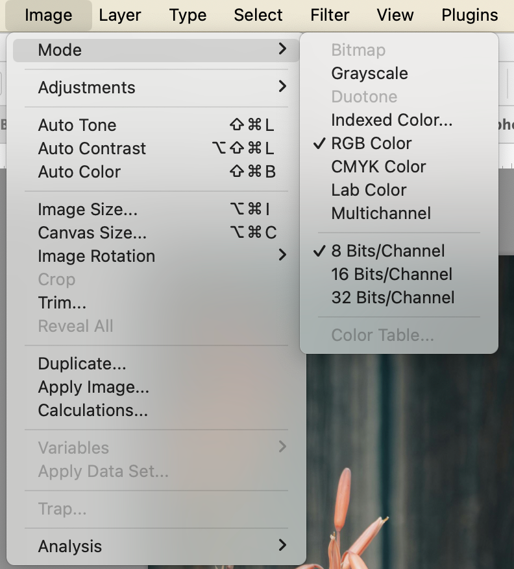Convert image to Grayscale mode
The height and width of the screenshot is (569, 514).
tap(369, 73)
